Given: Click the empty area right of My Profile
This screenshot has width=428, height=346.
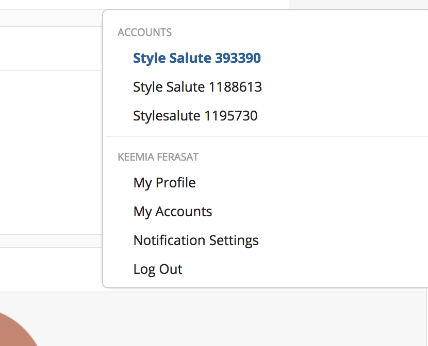Looking at the screenshot, I should 312,183.
